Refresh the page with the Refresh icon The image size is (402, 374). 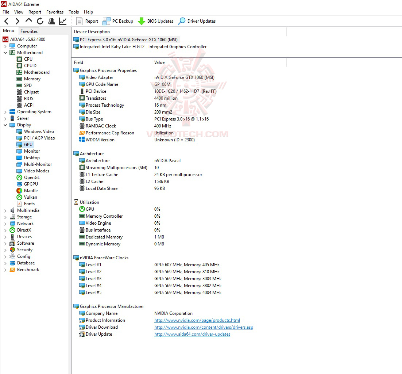[40, 21]
